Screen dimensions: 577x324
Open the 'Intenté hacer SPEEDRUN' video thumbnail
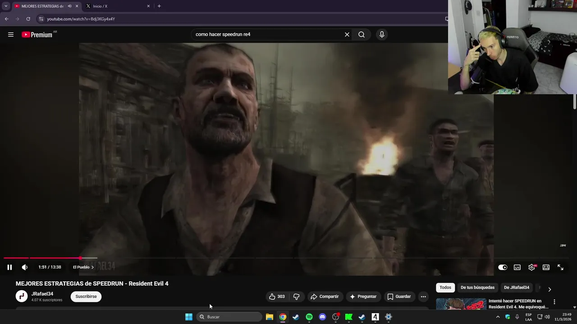point(461,304)
